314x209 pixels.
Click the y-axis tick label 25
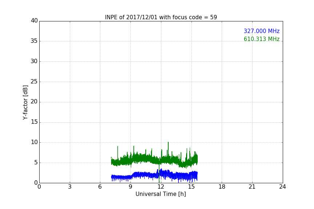tap(34, 81)
